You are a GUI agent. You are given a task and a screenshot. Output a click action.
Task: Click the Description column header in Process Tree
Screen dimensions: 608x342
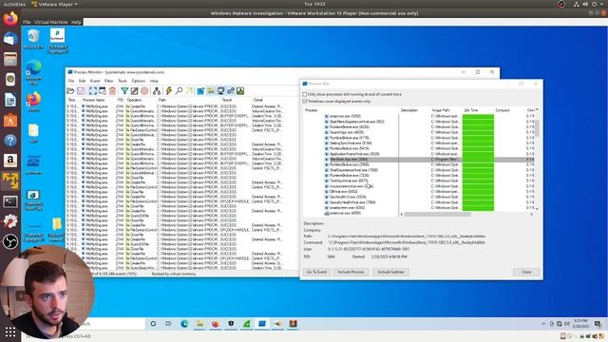(409, 110)
